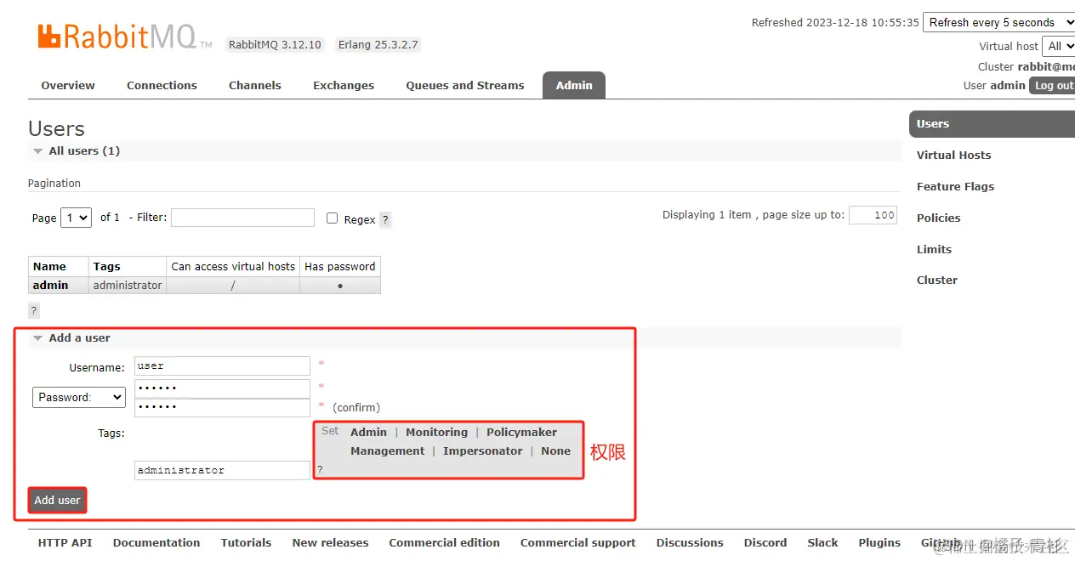Open the Discussions footer link

pyautogui.click(x=690, y=542)
